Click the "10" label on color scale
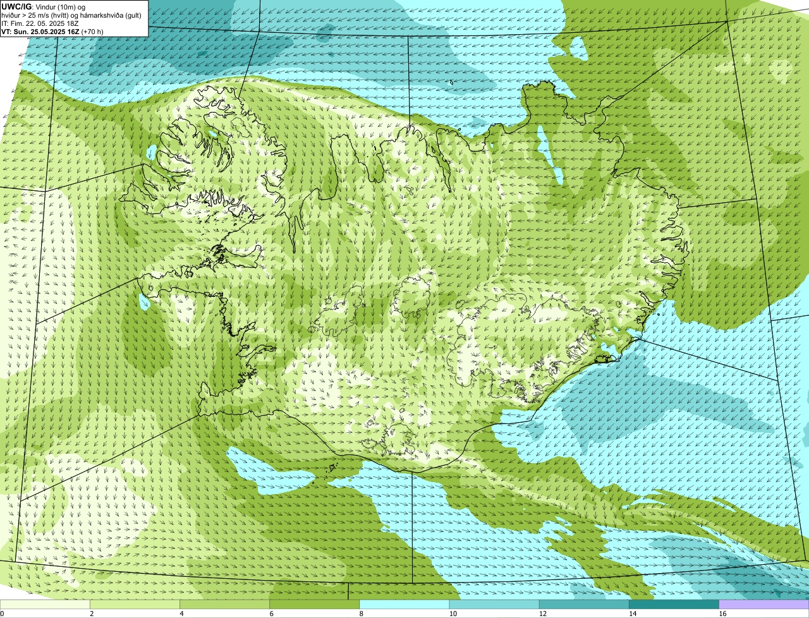 [x=453, y=614]
